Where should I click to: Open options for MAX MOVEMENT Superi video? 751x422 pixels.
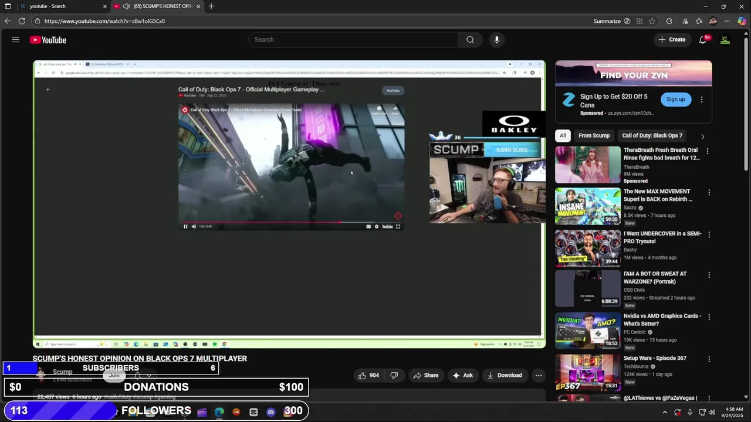coord(709,192)
